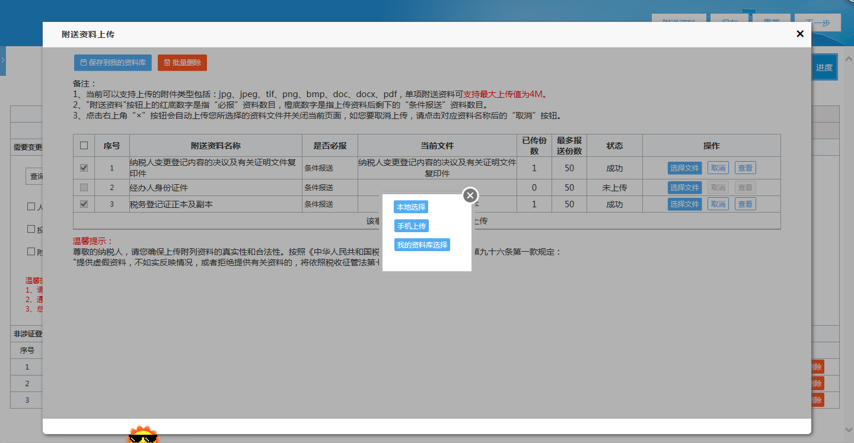
Task: Click the 进度 button on right
Action: click(x=824, y=68)
